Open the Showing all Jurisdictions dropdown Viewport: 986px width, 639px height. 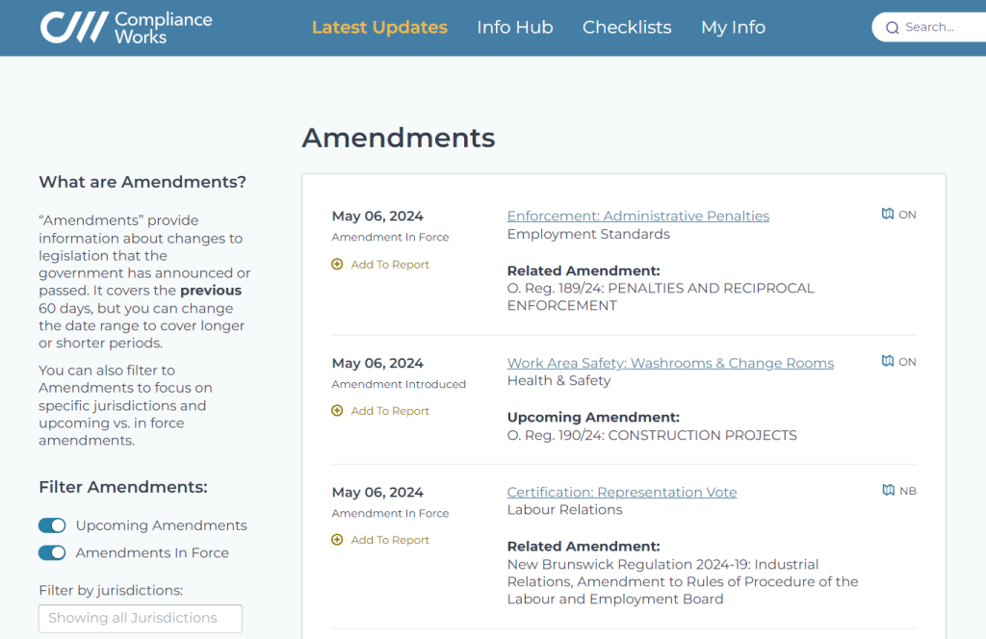coord(141,618)
